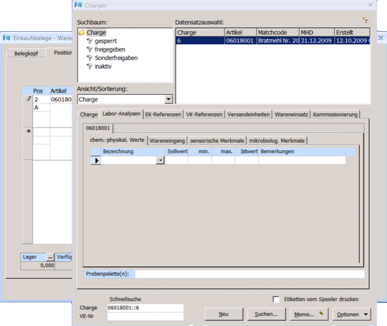
Task: Click the Neu button
Action: (222, 314)
